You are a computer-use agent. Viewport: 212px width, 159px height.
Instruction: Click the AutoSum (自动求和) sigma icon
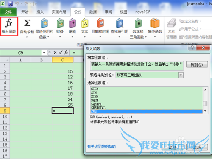click(27, 23)
